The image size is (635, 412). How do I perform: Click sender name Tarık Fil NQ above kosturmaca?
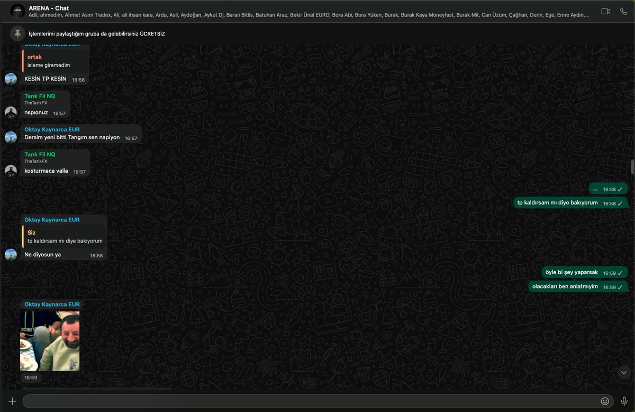(40, 155)
